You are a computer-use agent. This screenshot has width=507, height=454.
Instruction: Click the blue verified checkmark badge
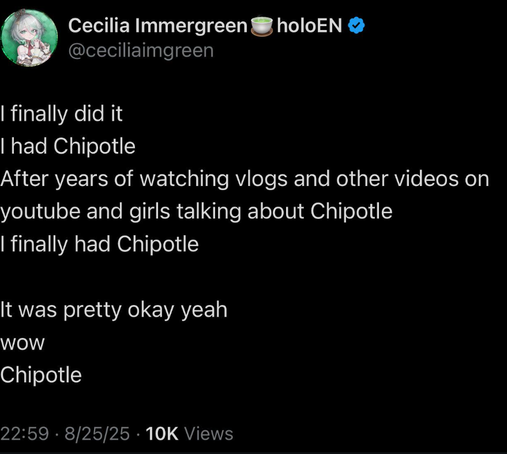356,25
